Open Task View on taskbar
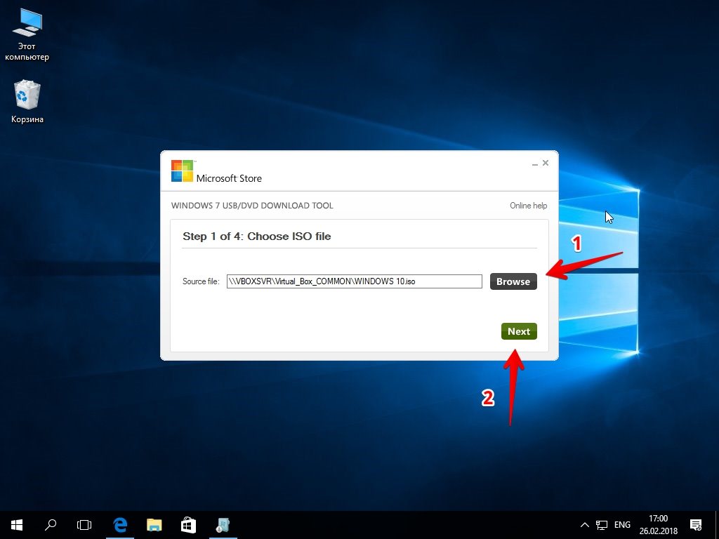Screen dimensions: 719x539 [84, 525]
